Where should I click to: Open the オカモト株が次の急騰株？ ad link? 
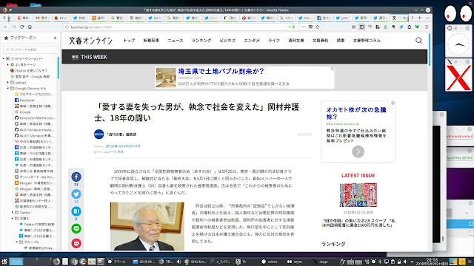point(356,113)
